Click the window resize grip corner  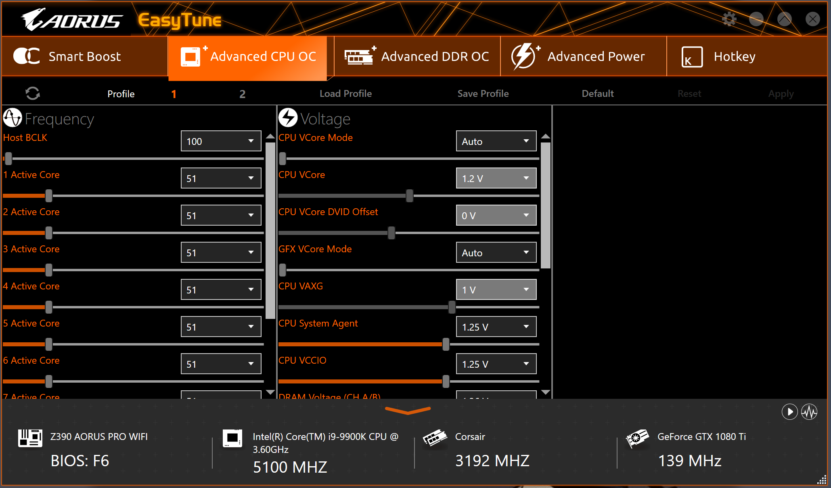point(822,480)
